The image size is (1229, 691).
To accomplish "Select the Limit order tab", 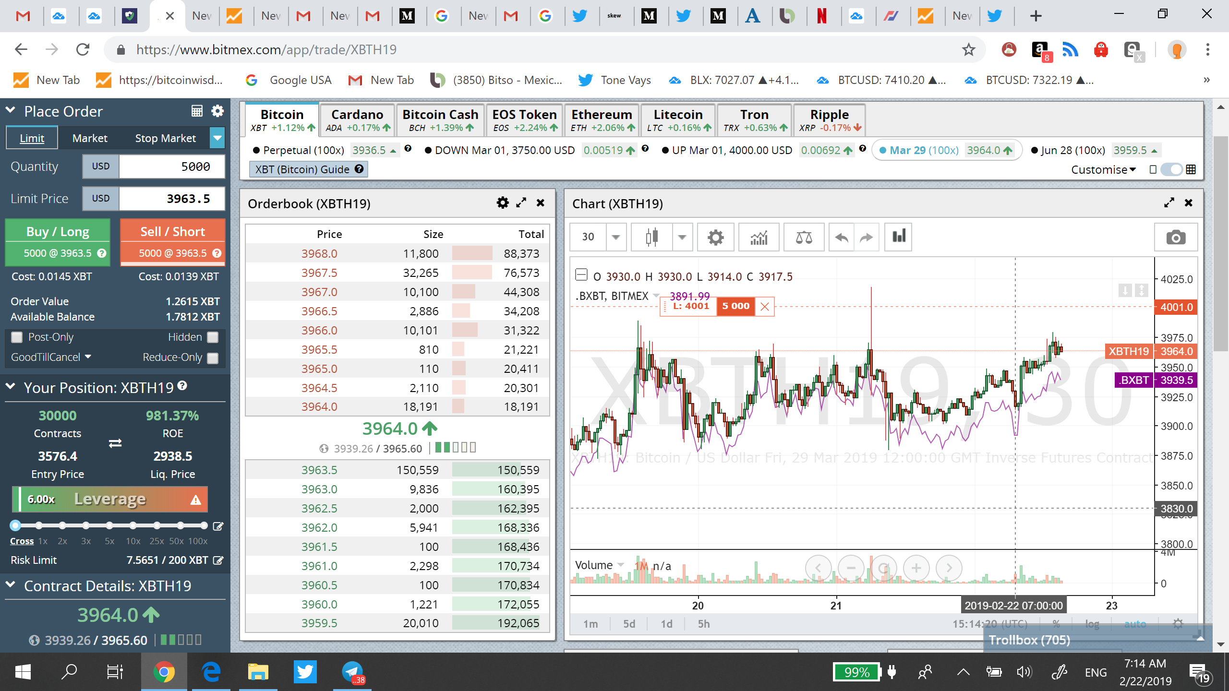I will pos(32,138).
